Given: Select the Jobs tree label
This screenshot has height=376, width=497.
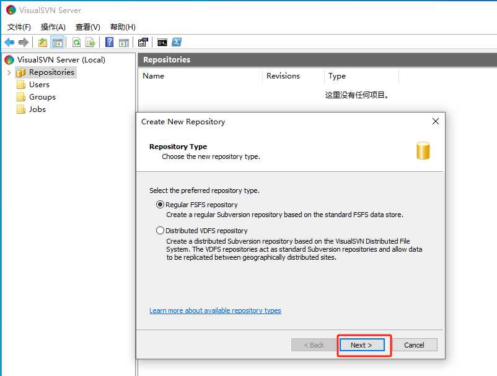Looking at the screenshot, I should [x=37, y=109].
